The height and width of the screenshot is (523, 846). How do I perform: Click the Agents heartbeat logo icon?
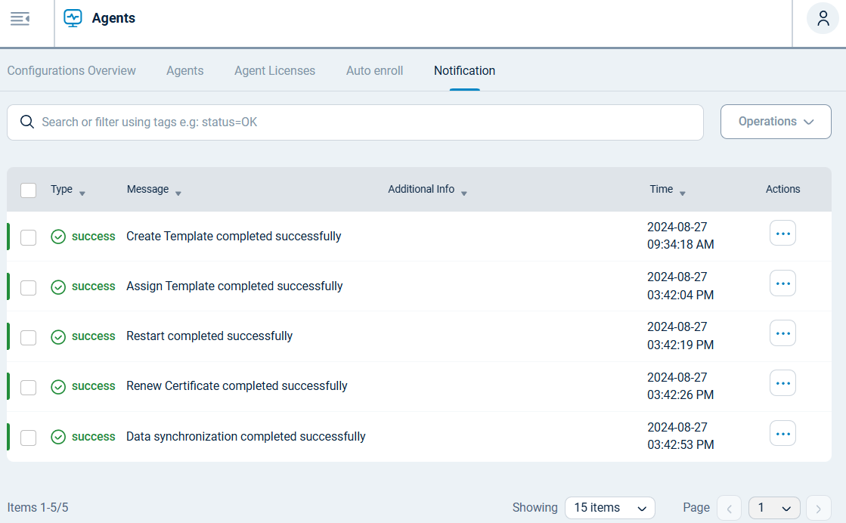coord(73,17)
